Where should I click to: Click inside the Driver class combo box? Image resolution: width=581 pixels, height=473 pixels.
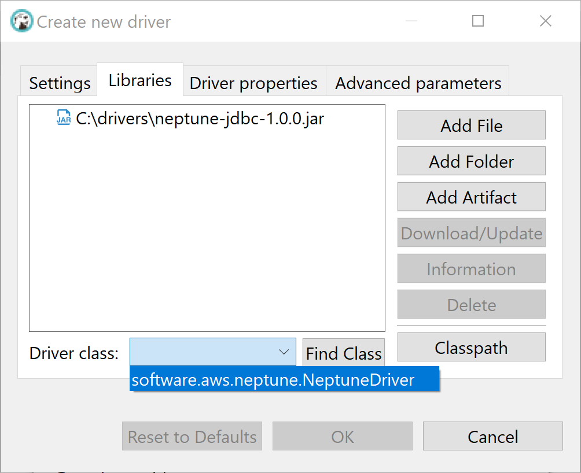[213, 352]
